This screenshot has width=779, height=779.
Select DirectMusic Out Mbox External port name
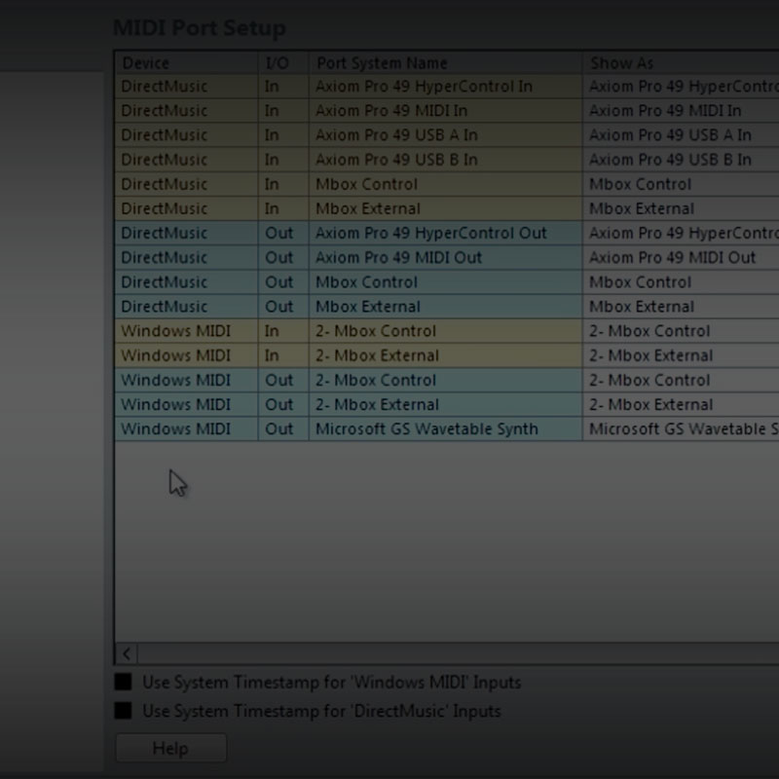click(446, 307)
